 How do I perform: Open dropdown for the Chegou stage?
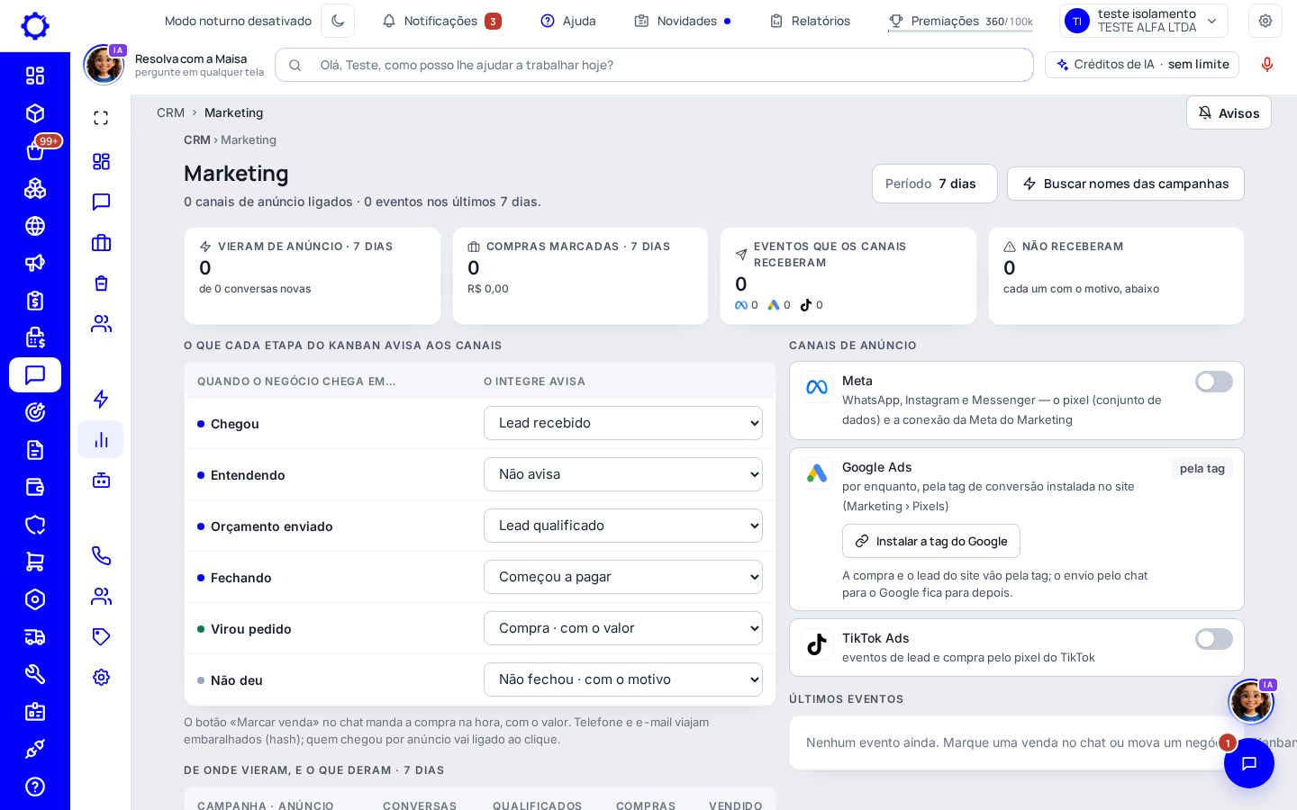(x=623, y=423)
